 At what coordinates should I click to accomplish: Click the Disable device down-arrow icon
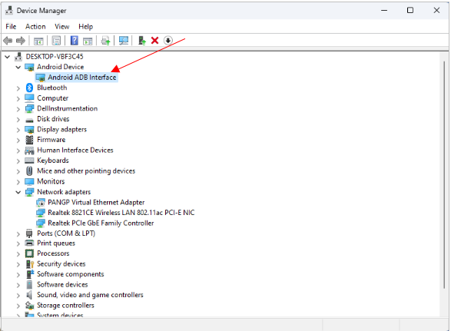coord(168,41)
